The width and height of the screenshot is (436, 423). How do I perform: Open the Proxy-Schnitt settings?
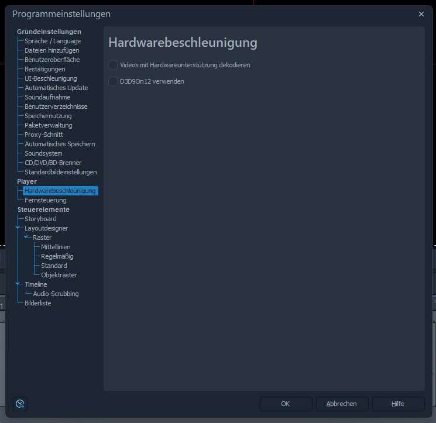tap(44, 135)
